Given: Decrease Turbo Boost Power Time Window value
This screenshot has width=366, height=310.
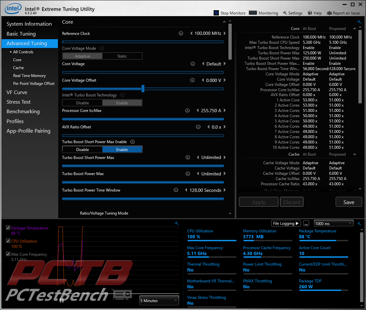Looking at the screenshot, I should point(186,190).
